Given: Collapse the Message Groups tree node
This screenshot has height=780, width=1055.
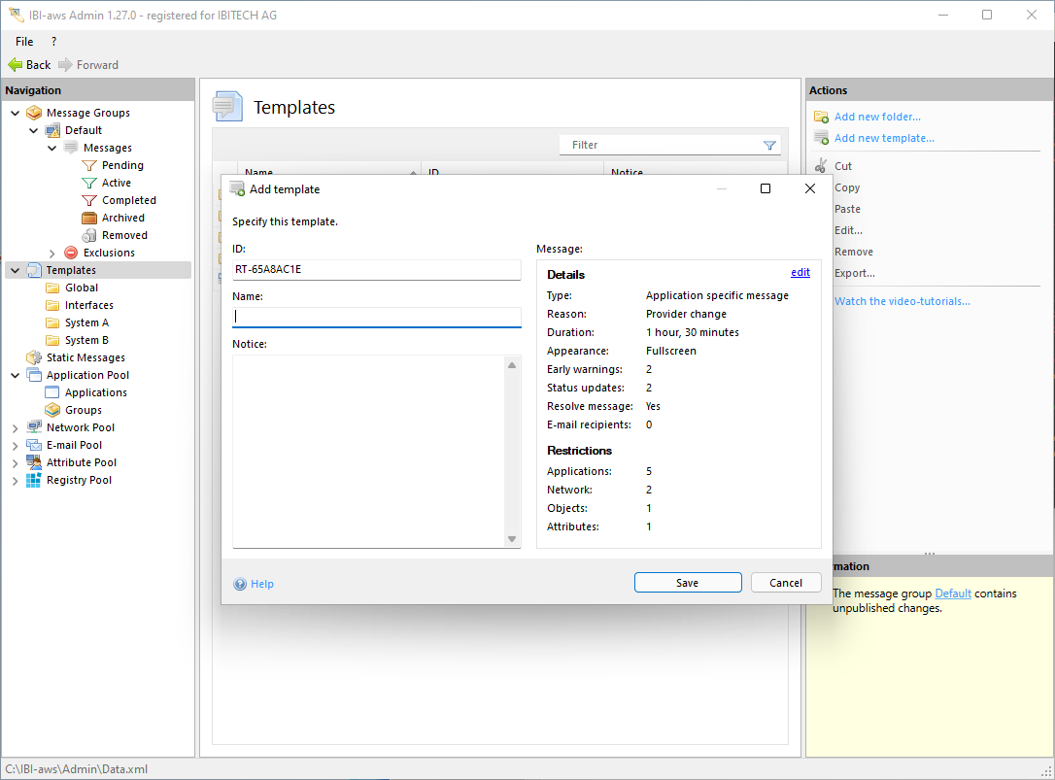Looking at the screenshot, I should [x=15, y=113].
